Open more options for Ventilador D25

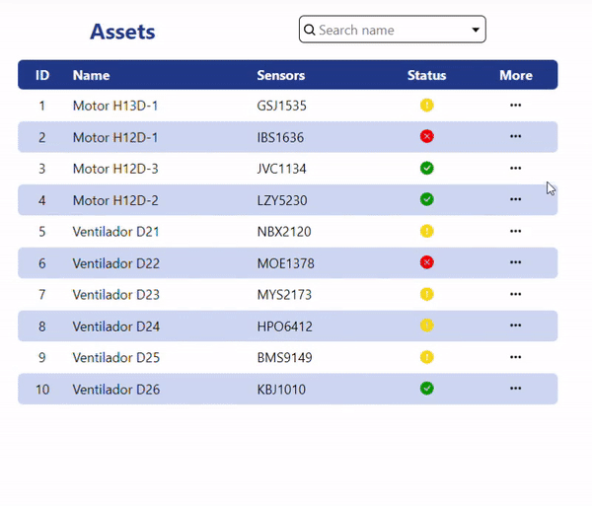[x=515, y=357]
